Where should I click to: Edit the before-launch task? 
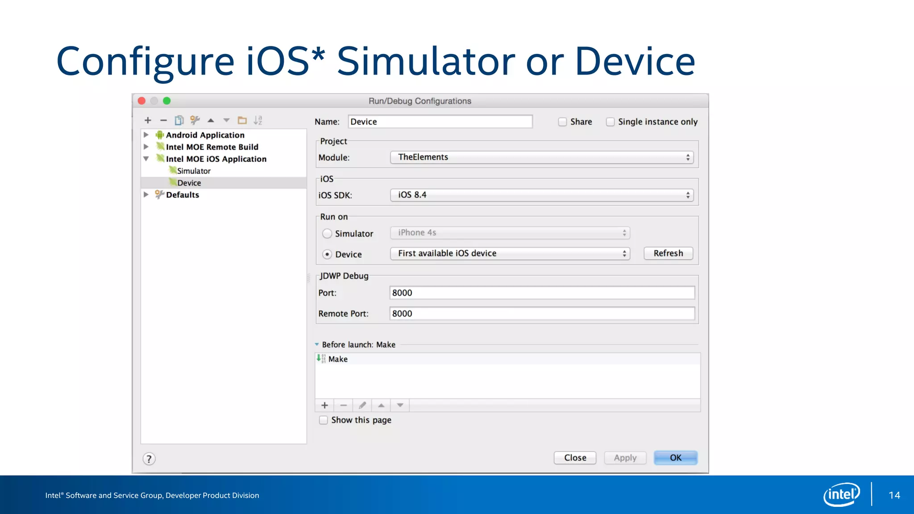click(x=362, y=405)
